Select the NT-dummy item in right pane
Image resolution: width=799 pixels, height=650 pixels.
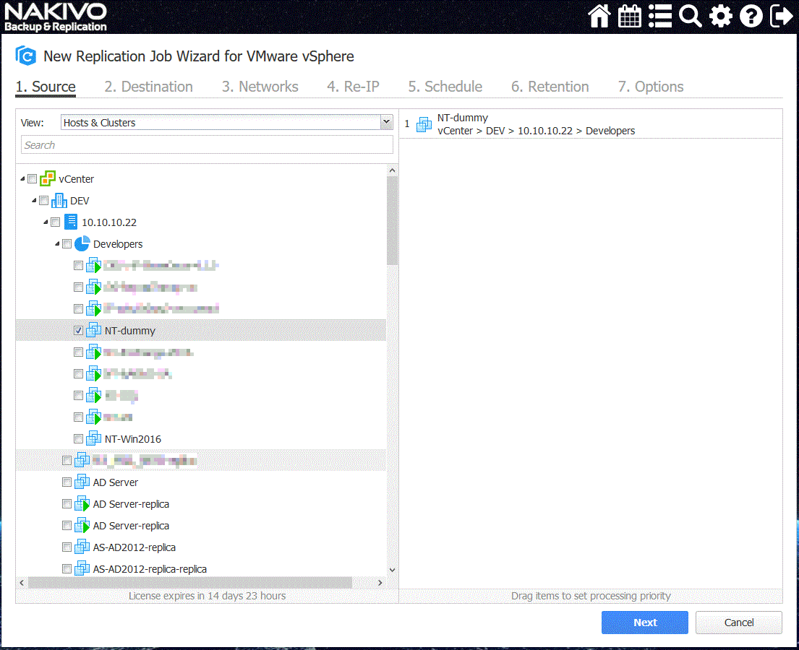591,124
